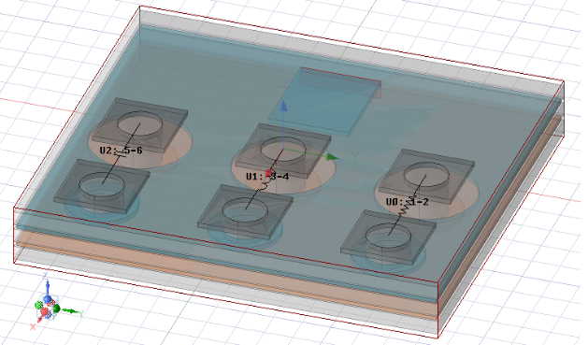Select the red port marker beside U1 label

tap(268, 174)
